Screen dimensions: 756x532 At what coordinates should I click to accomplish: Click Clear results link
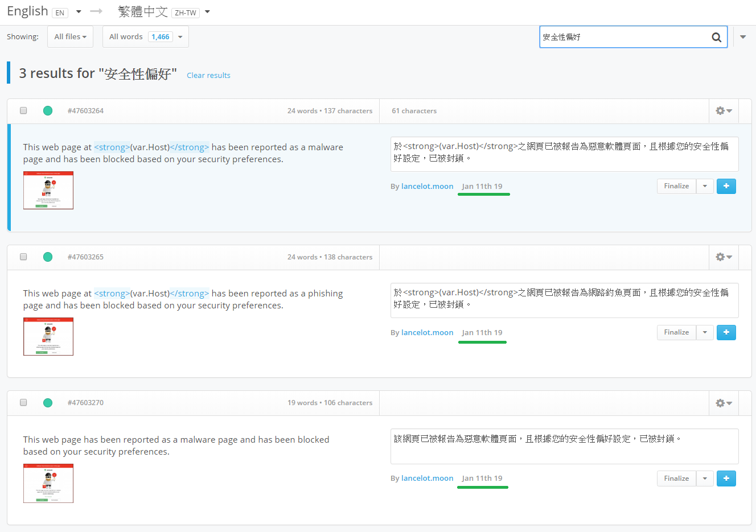tap(208, 75)
